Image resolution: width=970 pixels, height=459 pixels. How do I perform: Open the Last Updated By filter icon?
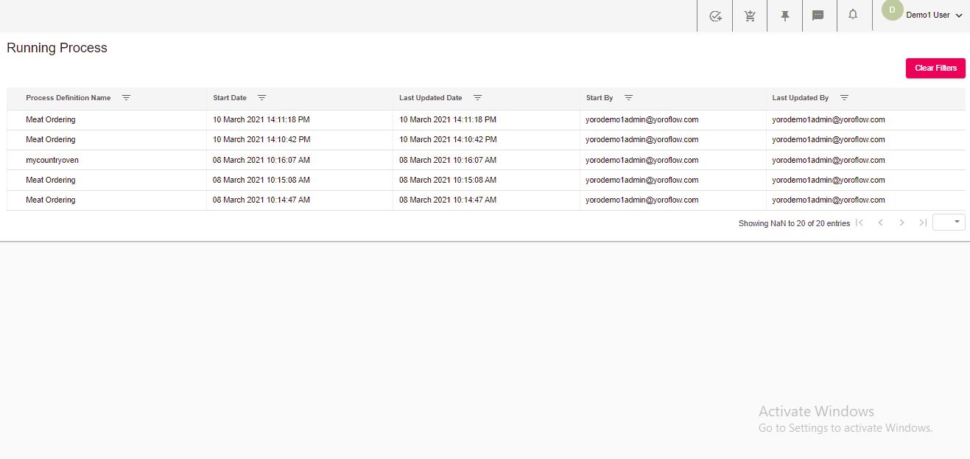coord(844,97)
